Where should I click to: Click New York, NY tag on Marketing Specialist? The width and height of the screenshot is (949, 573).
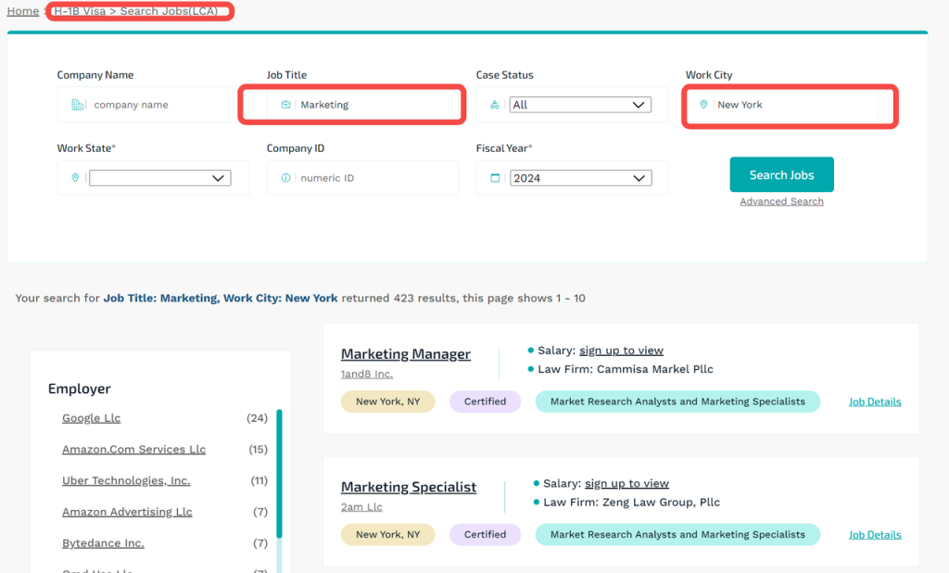coord(388,535)
